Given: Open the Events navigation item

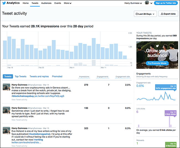Looking at the screenshot, I should [x=58, y=3].
